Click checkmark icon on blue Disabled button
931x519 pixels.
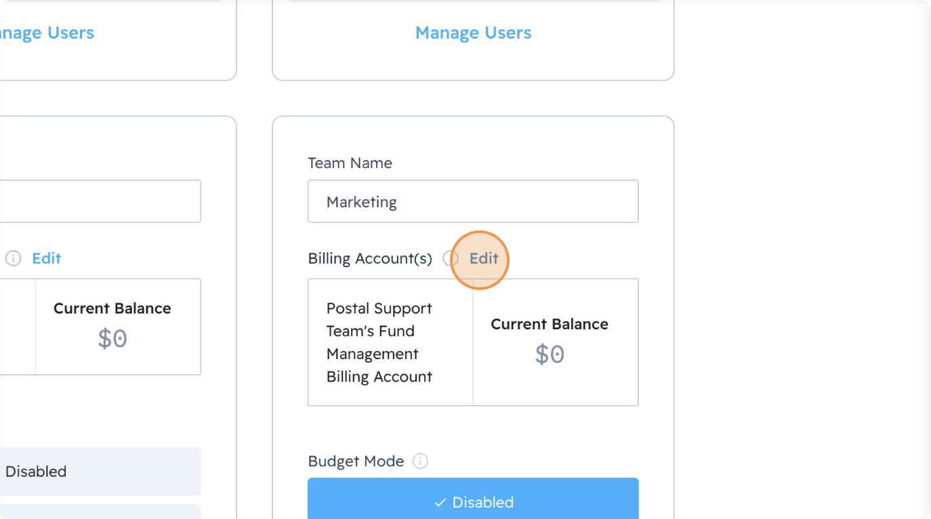[x=440, y=503]
